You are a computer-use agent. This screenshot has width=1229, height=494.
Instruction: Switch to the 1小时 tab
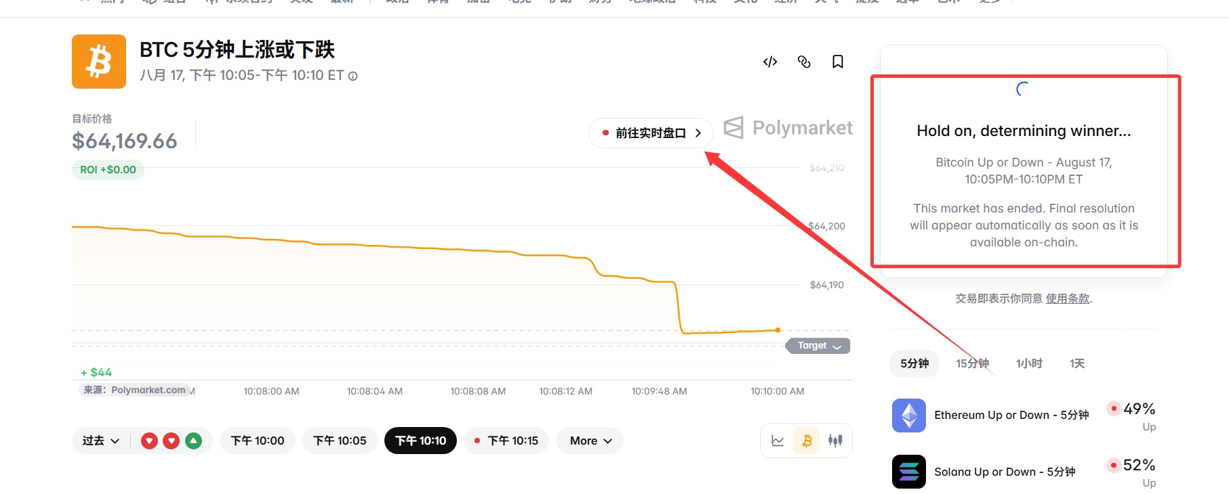(x=1029, y=363)
